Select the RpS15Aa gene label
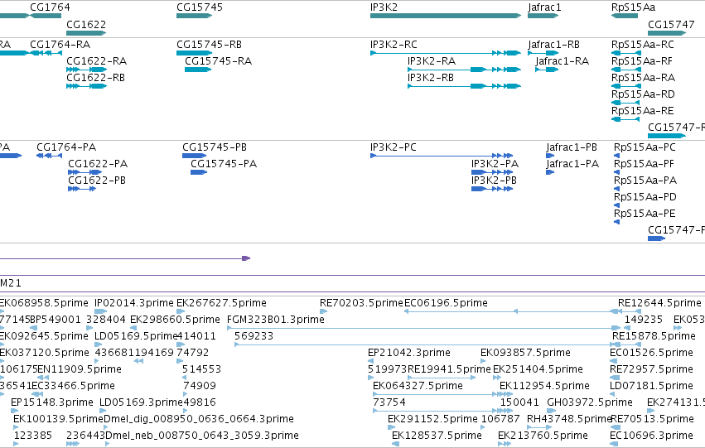705x448 pixels. pos(633,7)
